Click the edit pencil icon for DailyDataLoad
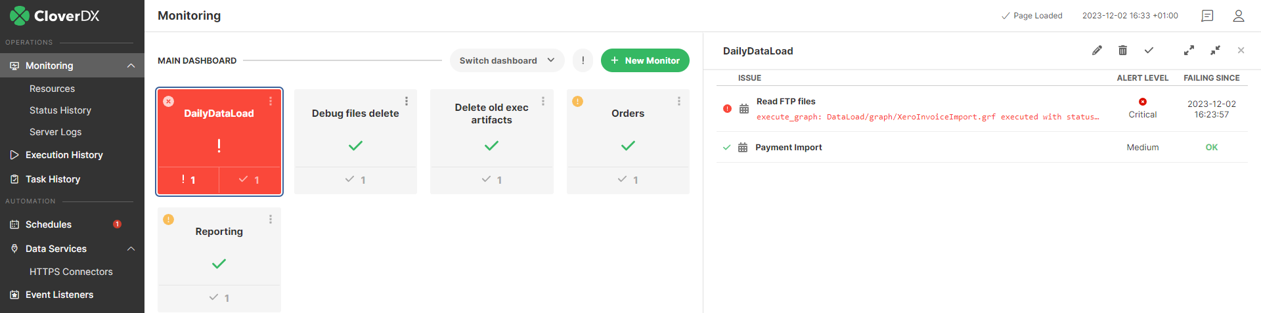1261x313 pixels. tap(1097, 51)
